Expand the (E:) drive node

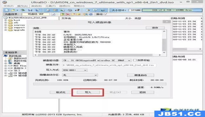[x=6, y=71]
